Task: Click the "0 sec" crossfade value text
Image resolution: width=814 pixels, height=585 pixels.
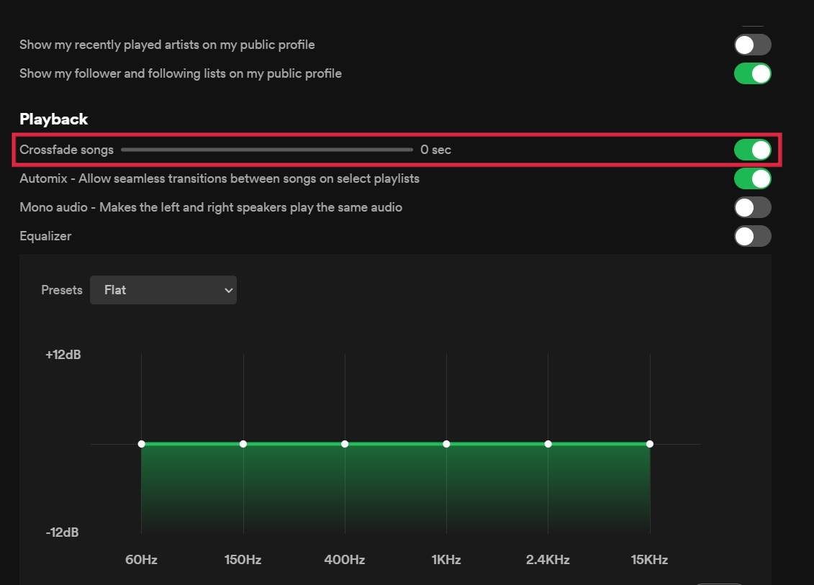Action: [x=436, y=150]
